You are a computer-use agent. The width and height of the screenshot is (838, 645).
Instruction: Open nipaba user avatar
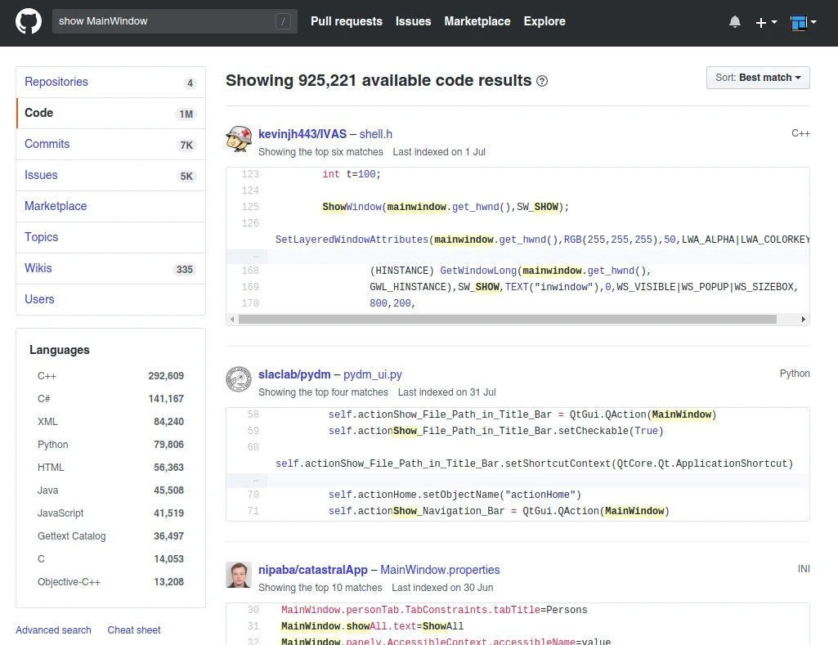(239, 575)
